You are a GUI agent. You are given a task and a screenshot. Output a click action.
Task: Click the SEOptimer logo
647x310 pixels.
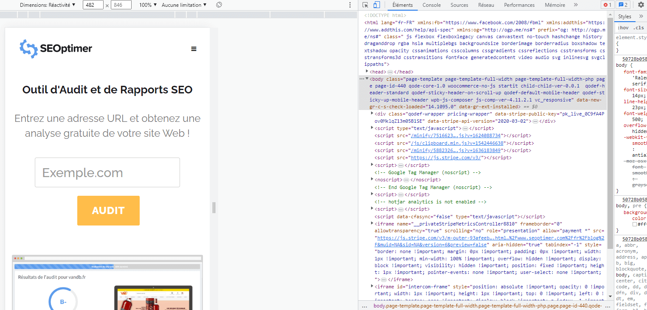[56, 48]
